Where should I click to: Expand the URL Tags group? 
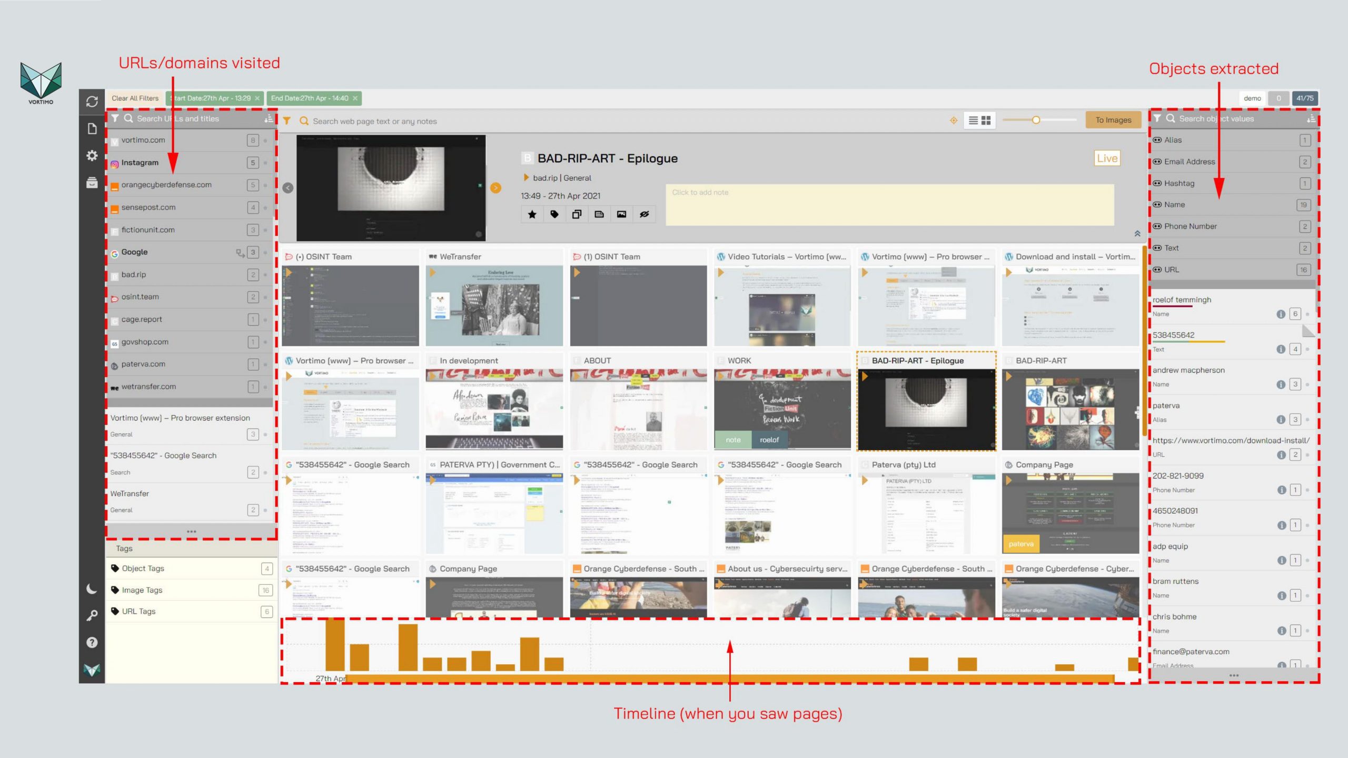192,611
